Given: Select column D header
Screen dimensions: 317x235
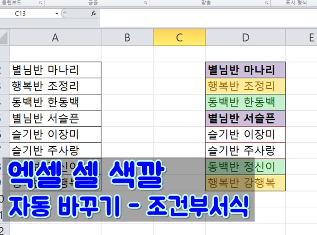Looking at the screenshot, I should [x=245, y=38].
